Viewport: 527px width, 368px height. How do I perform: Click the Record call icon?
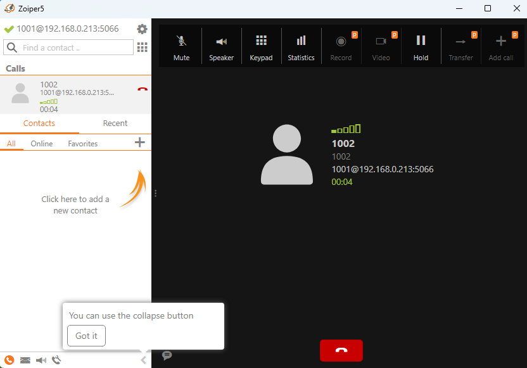click(341, 46)
